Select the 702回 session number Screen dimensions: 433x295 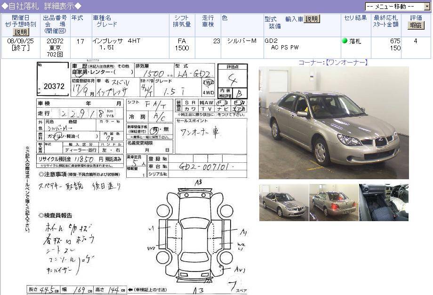(55, 55)
